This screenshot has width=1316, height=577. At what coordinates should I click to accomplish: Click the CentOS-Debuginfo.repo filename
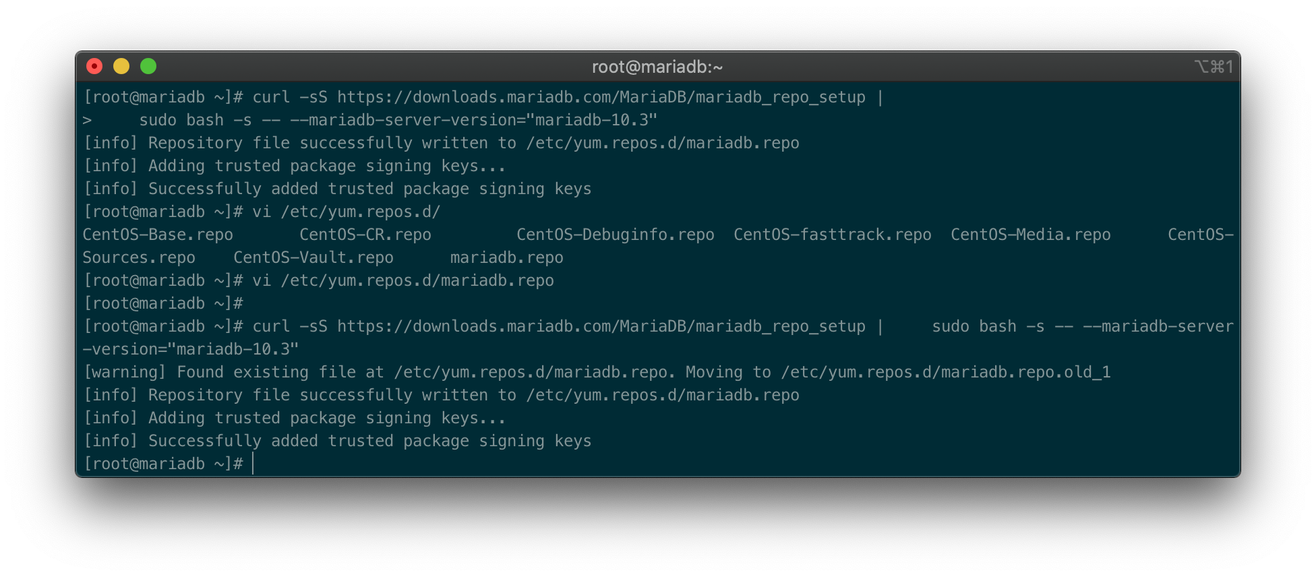tap(616, 235)
